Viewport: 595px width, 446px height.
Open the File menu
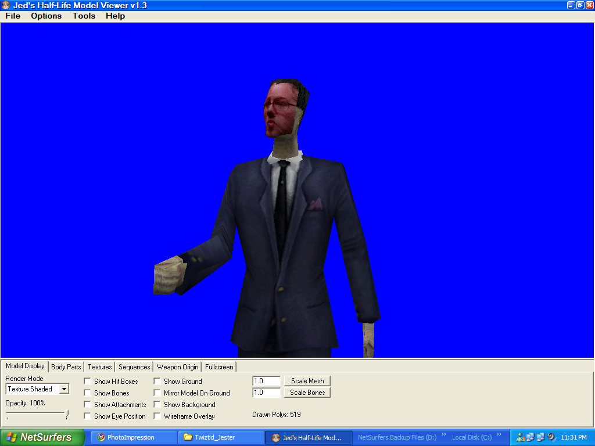click(13, 16)
